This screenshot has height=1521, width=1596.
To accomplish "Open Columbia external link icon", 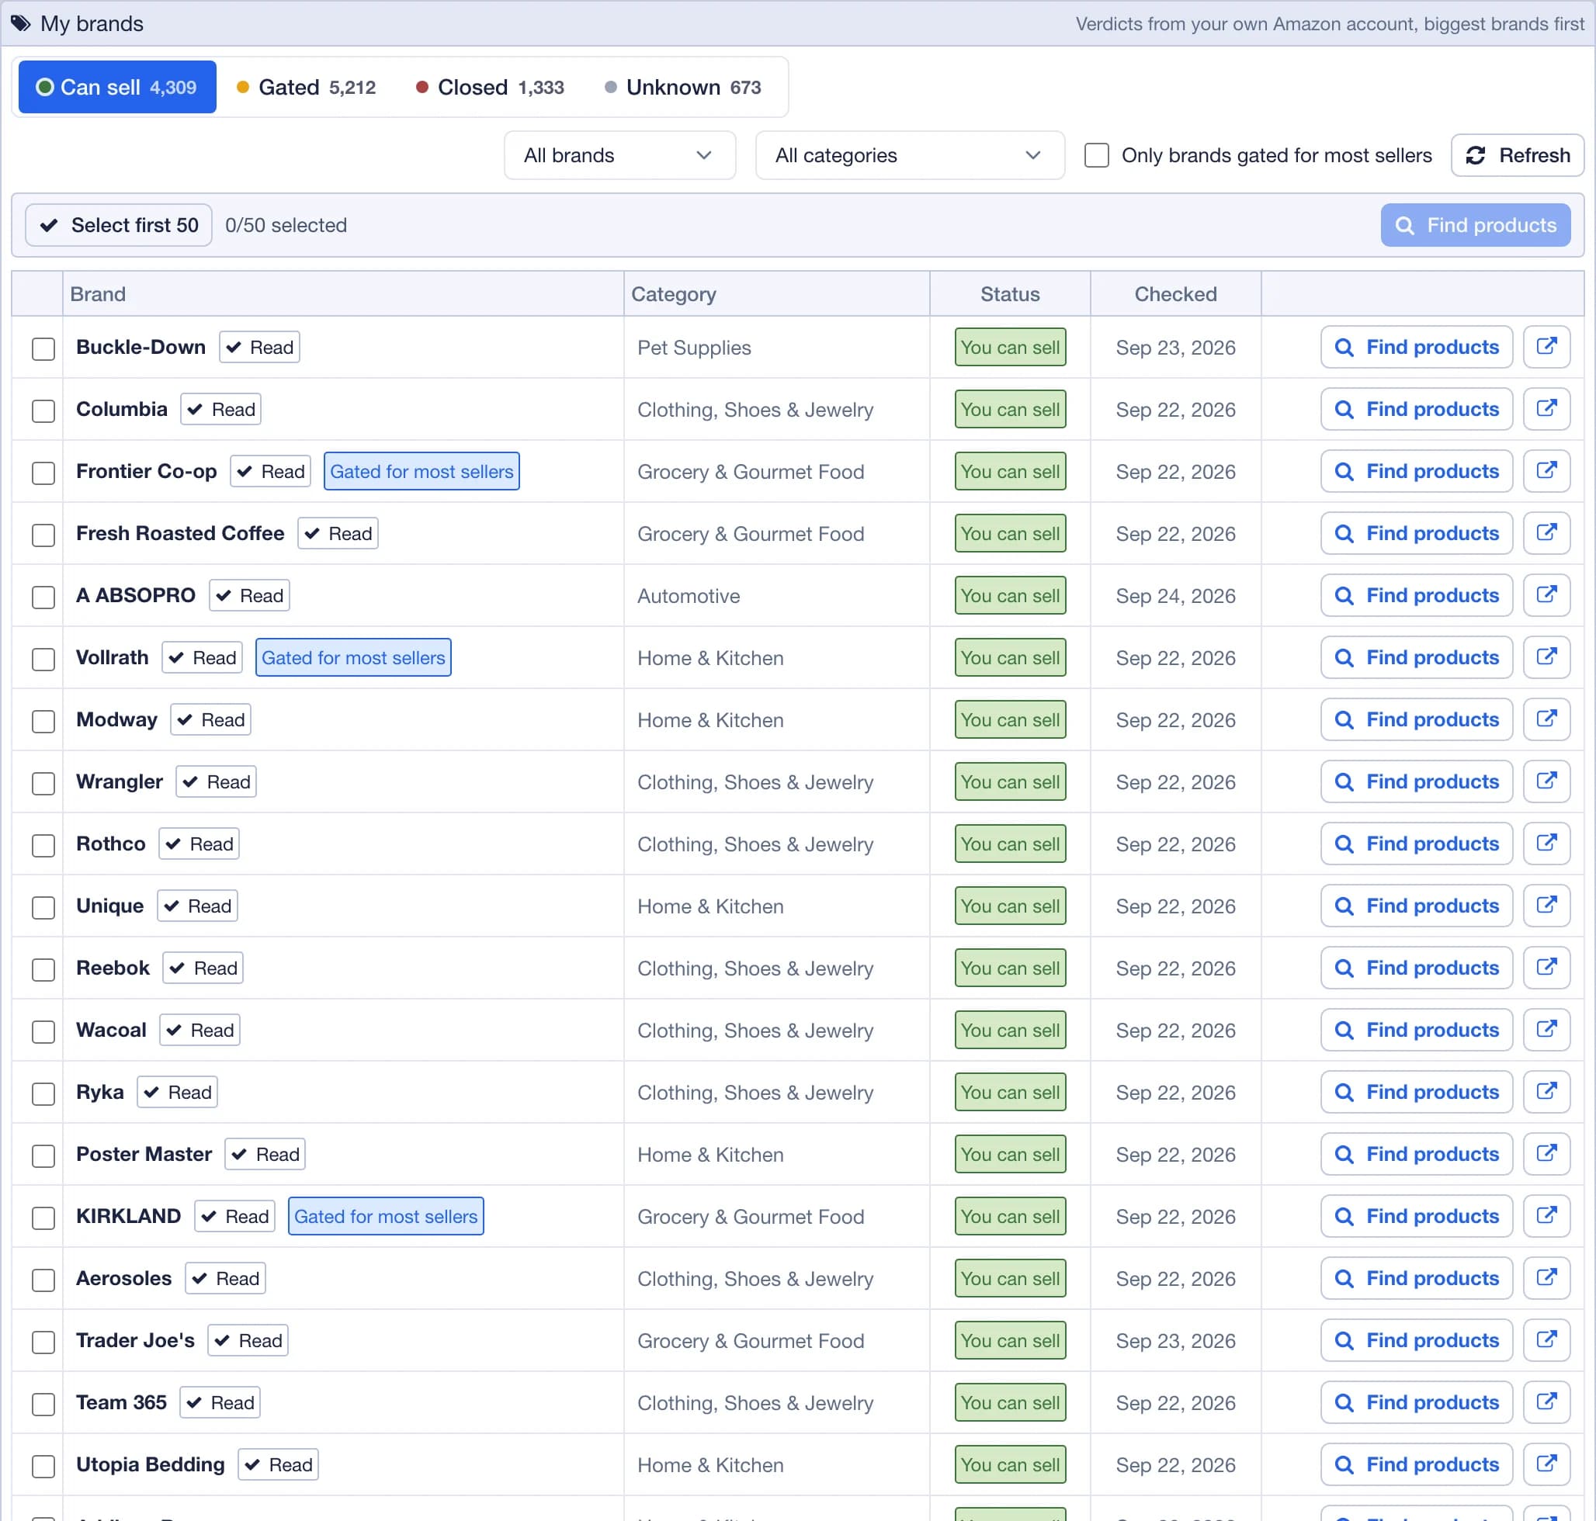I will point(1546,410).
